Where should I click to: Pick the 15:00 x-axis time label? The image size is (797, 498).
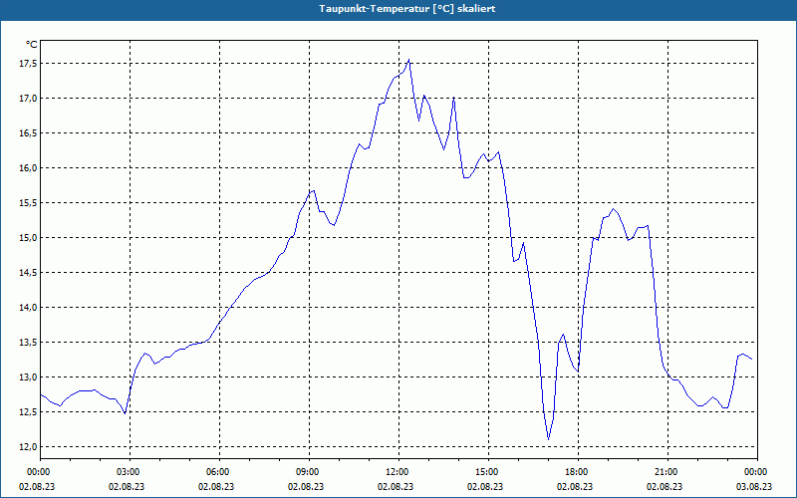pos(485,472)
